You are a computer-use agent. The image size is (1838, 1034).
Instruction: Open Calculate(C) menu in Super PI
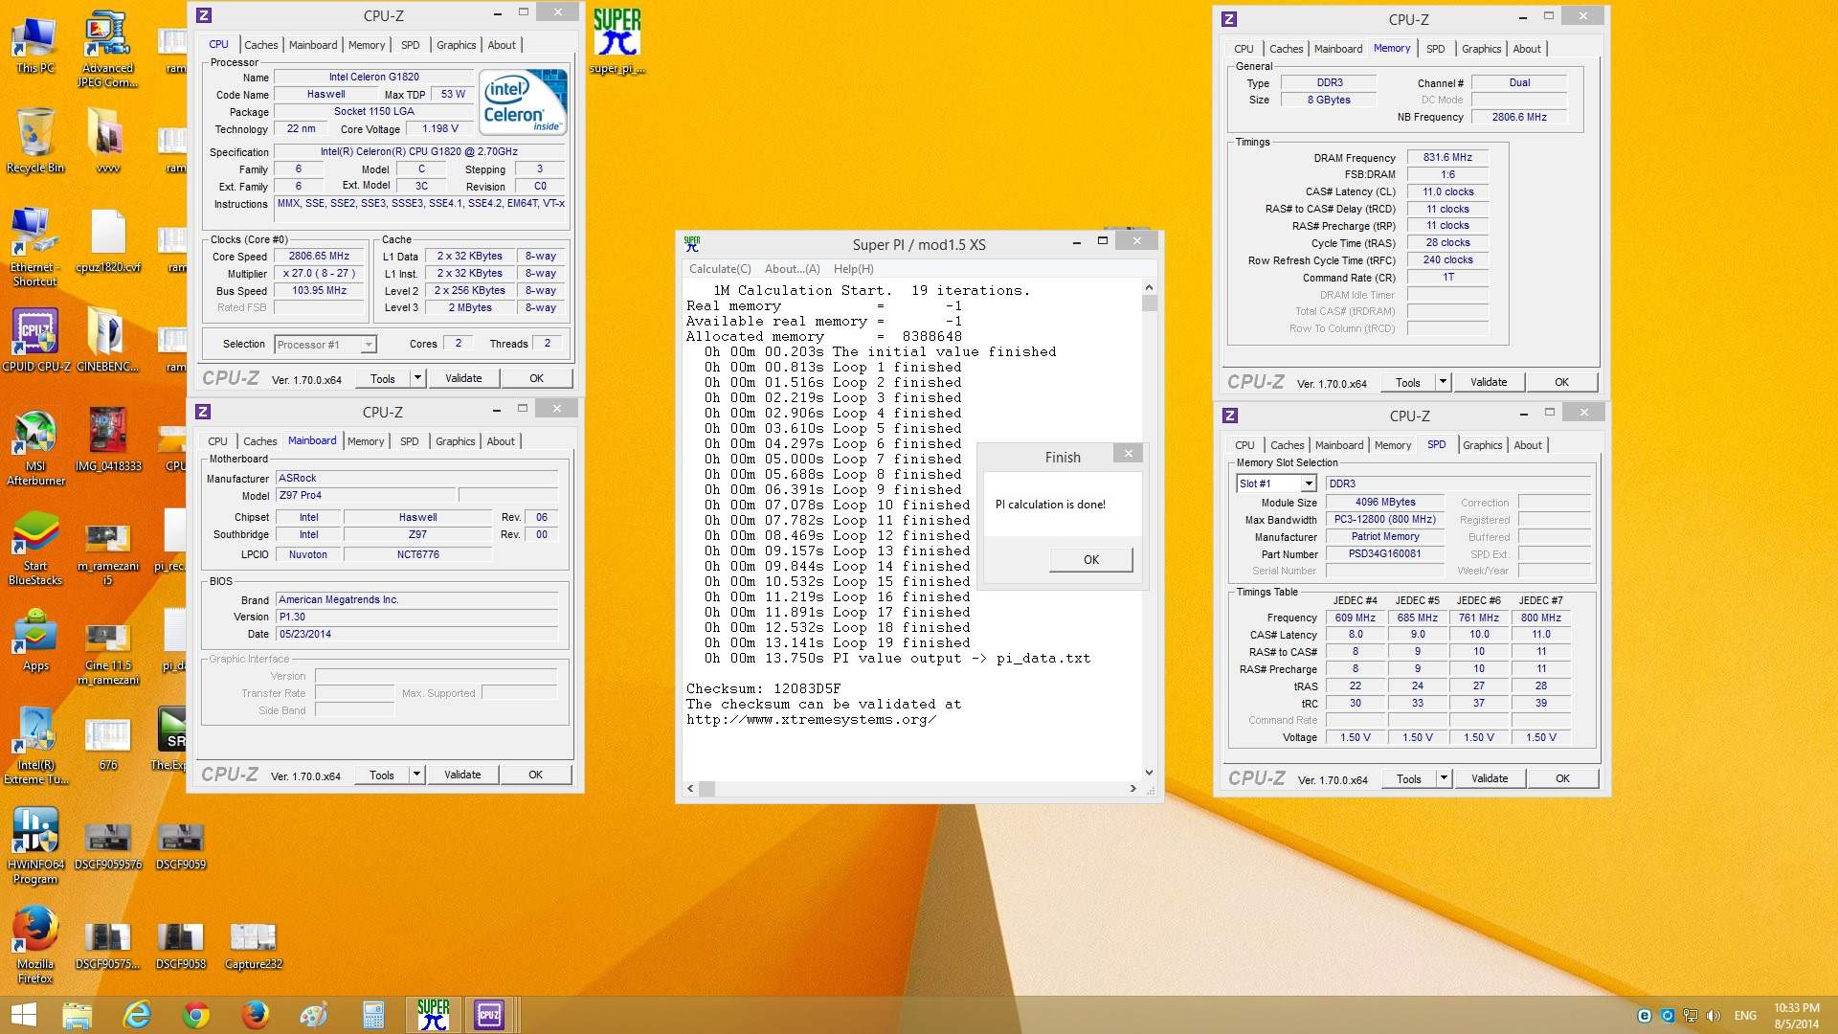pyautogui.click(x=720, y=269)
